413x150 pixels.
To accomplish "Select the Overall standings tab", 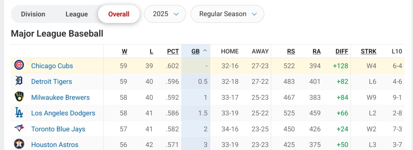I will (x=119, y=14).
